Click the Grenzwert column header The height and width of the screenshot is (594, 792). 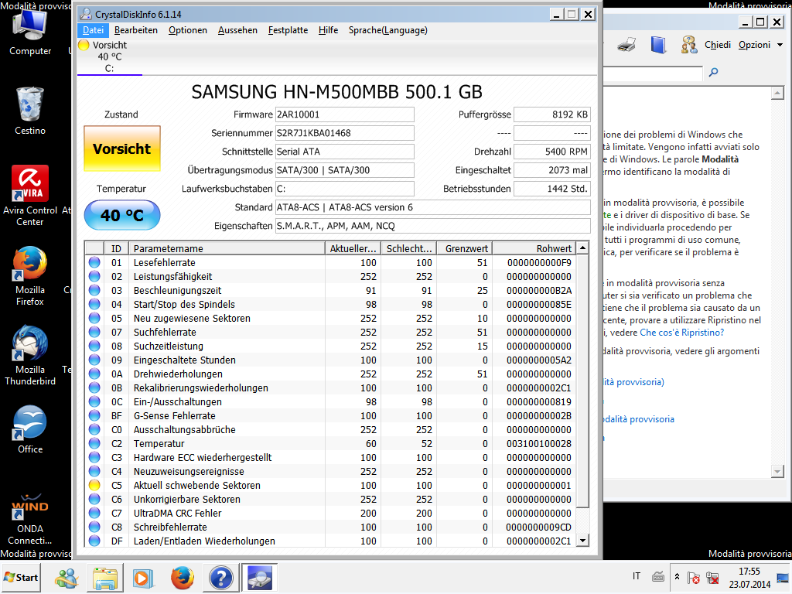[465, 248]
